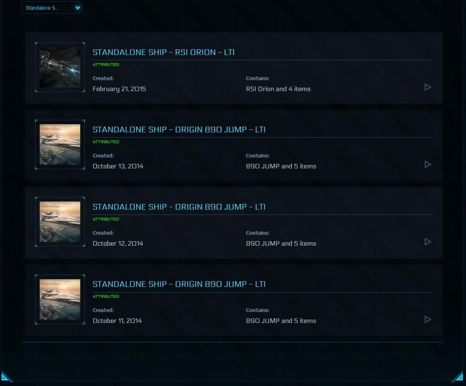Click the Attributed label under RSI Orion

pyautogui.click(x=106, y=64)
